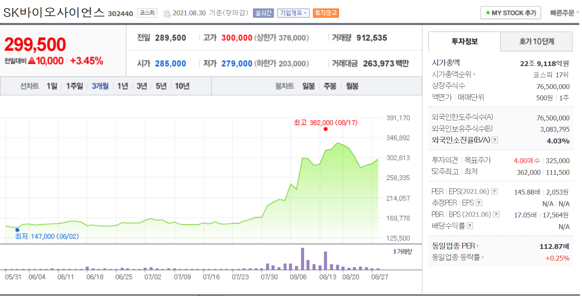
Task: Select the 10년 line chart period
Action: coord(182,86)
